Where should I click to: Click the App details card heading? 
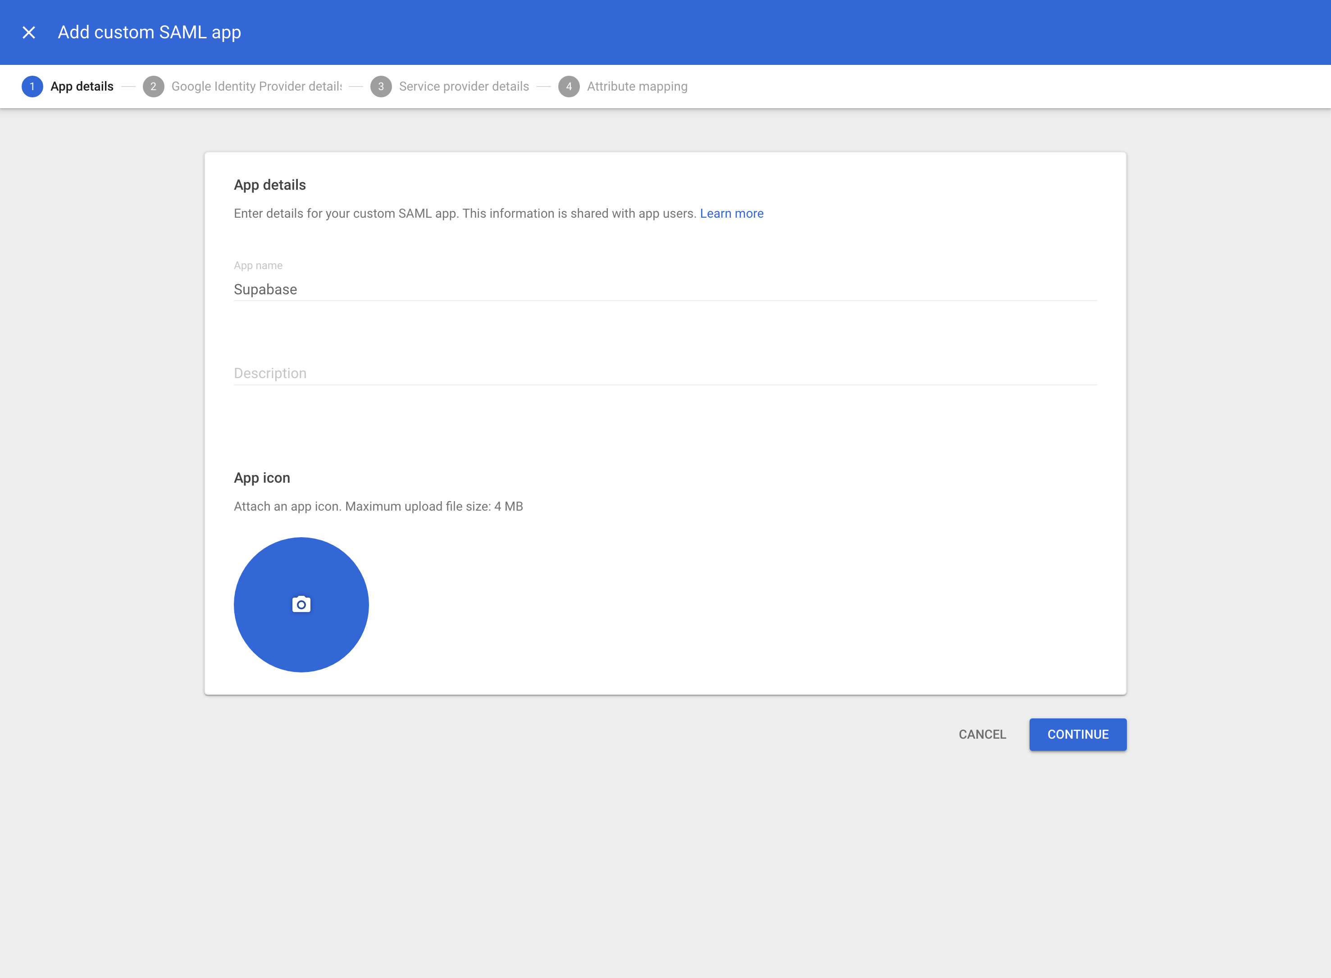pyautogui.click(x=269, y=184)
